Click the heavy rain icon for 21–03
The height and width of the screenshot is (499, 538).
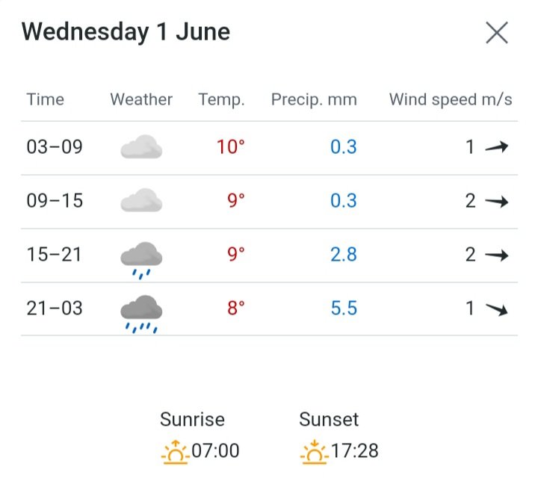(x=141, y=312)
